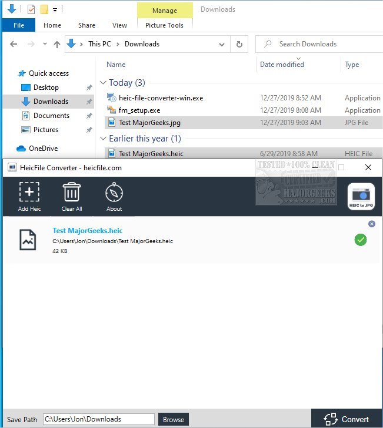Image resolution: width=383 pixels, height=428 pixels.
Task: Click the 6/29/2019 8:58 AM date cell
Action: [x=289, y=154]
